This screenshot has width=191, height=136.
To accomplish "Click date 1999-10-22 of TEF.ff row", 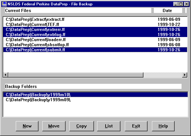I will tap(169, 24).
